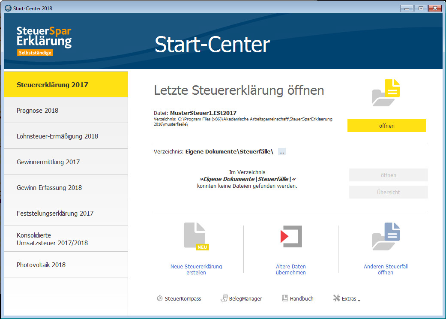This screenshot has height=319, width=446.
Task: Close the Start-Center 2018 window
Action: pos(435,9)
